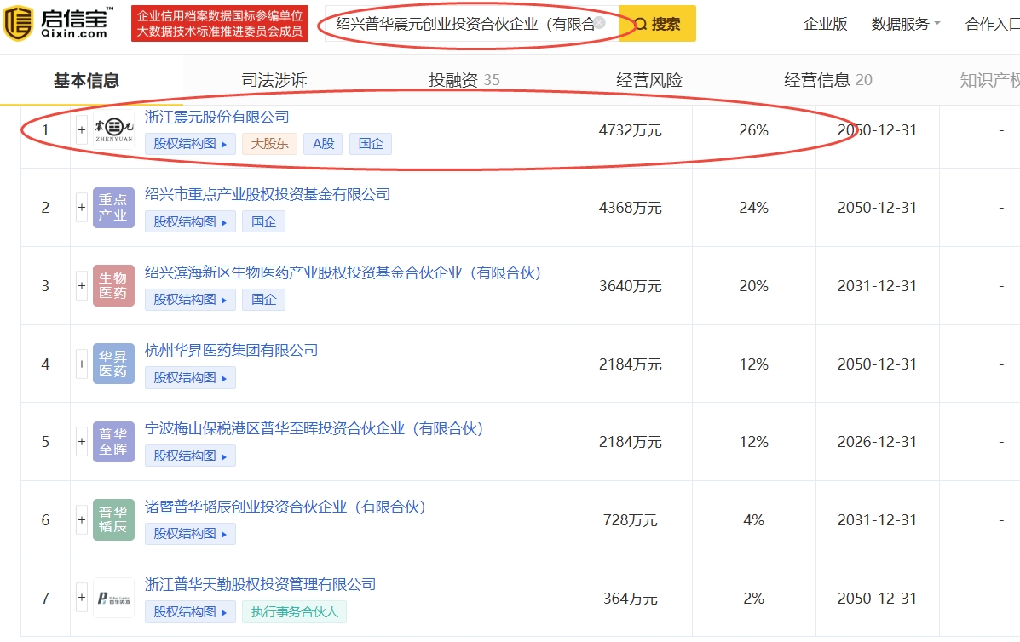Click the 重点产业 purple logo tile
This screenshot has height=642, width=1020.
(x=114, y=207)
